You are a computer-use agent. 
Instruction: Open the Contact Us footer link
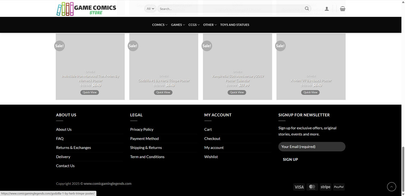(65, 166)
